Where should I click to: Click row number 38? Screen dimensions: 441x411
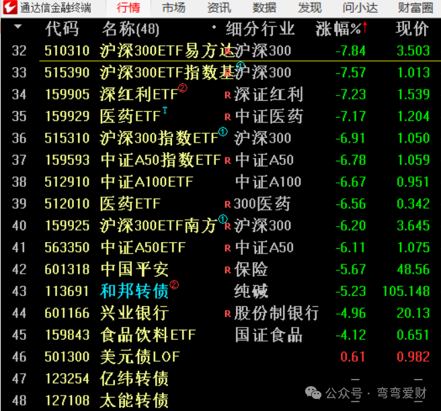[19, 182]
